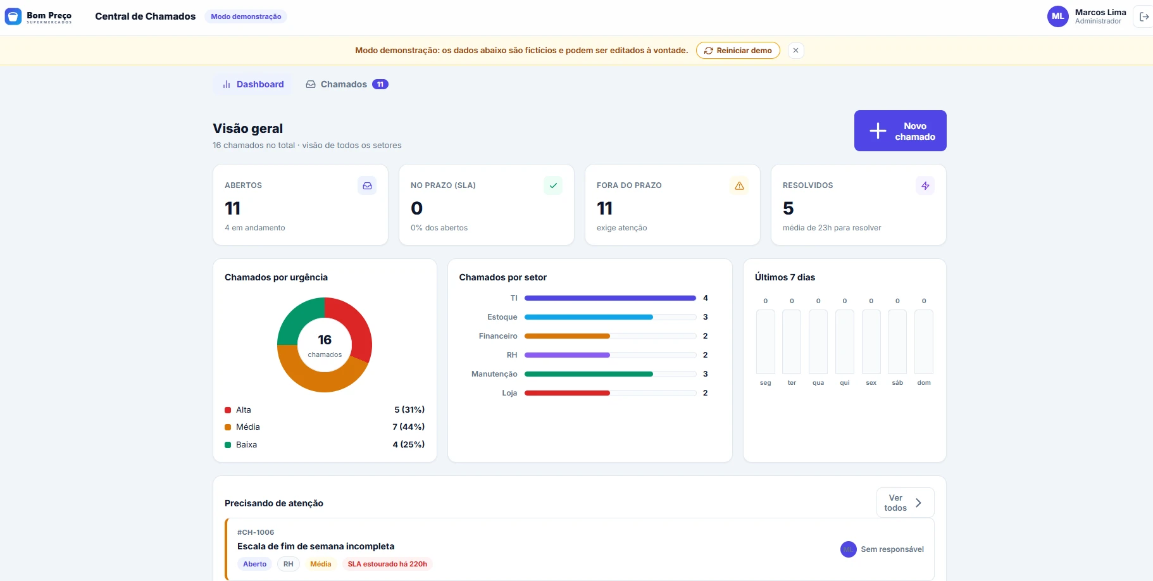Click the plus icon in Novo chamado
This screenshot has height=581, width=1153.
[x=878, y=131]
